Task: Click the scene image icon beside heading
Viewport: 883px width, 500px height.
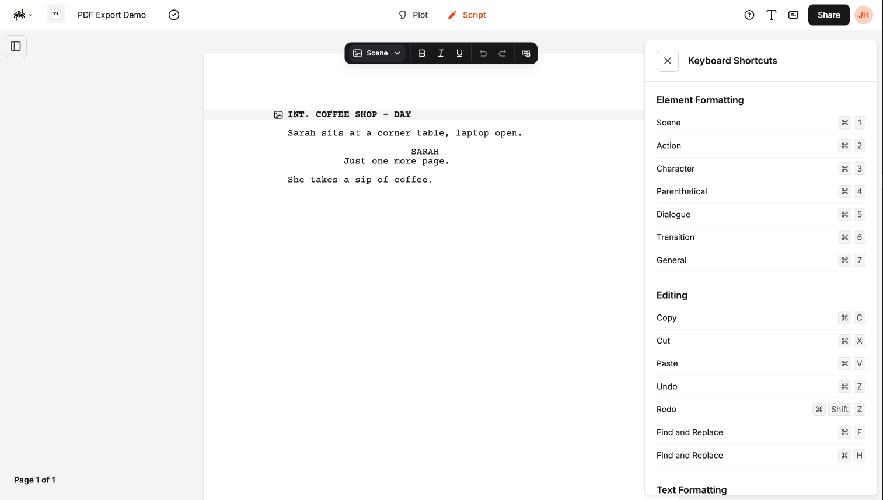Action: (x=278, y=115)
